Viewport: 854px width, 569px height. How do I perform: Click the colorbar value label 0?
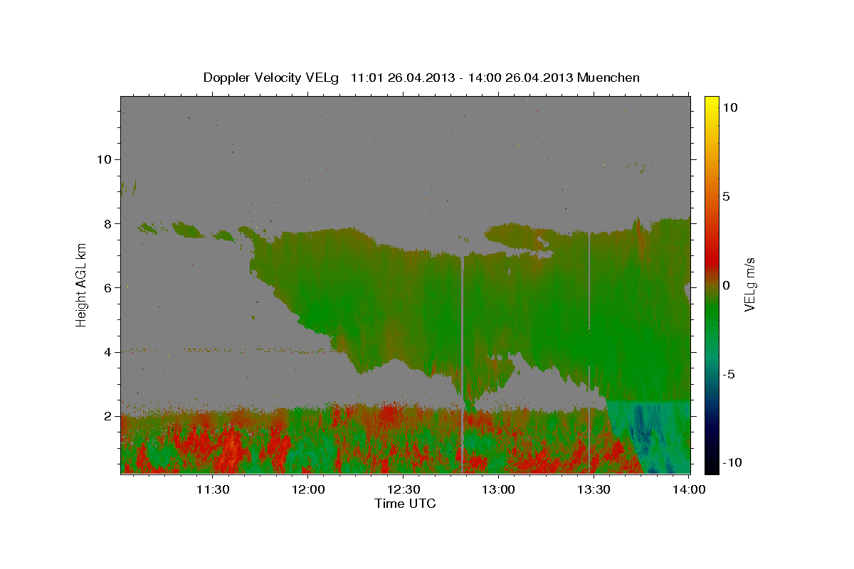pyautogui.click(x=727, y=285)
